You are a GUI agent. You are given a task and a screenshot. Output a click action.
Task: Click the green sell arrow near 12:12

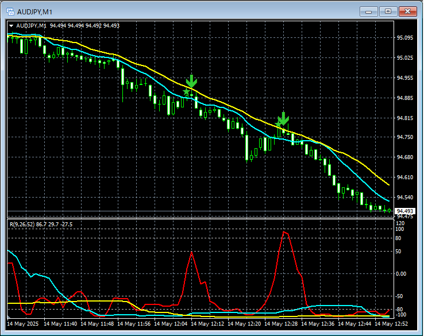click(191, 81)
